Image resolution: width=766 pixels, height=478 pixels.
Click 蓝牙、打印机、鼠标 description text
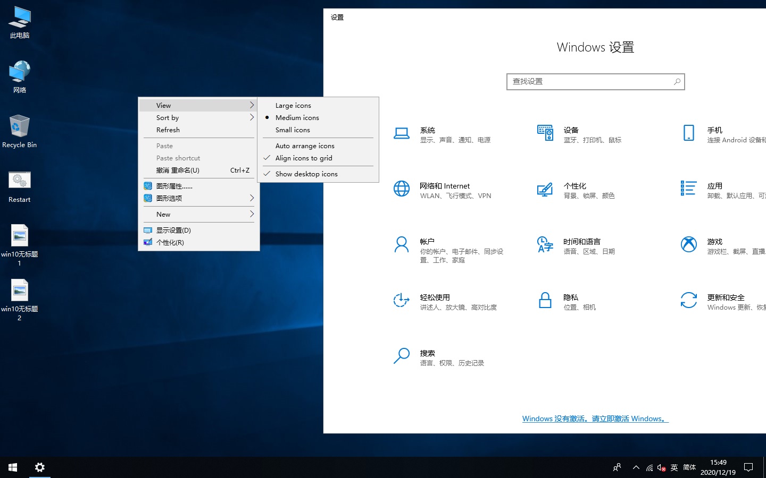[x=592, y=140]
